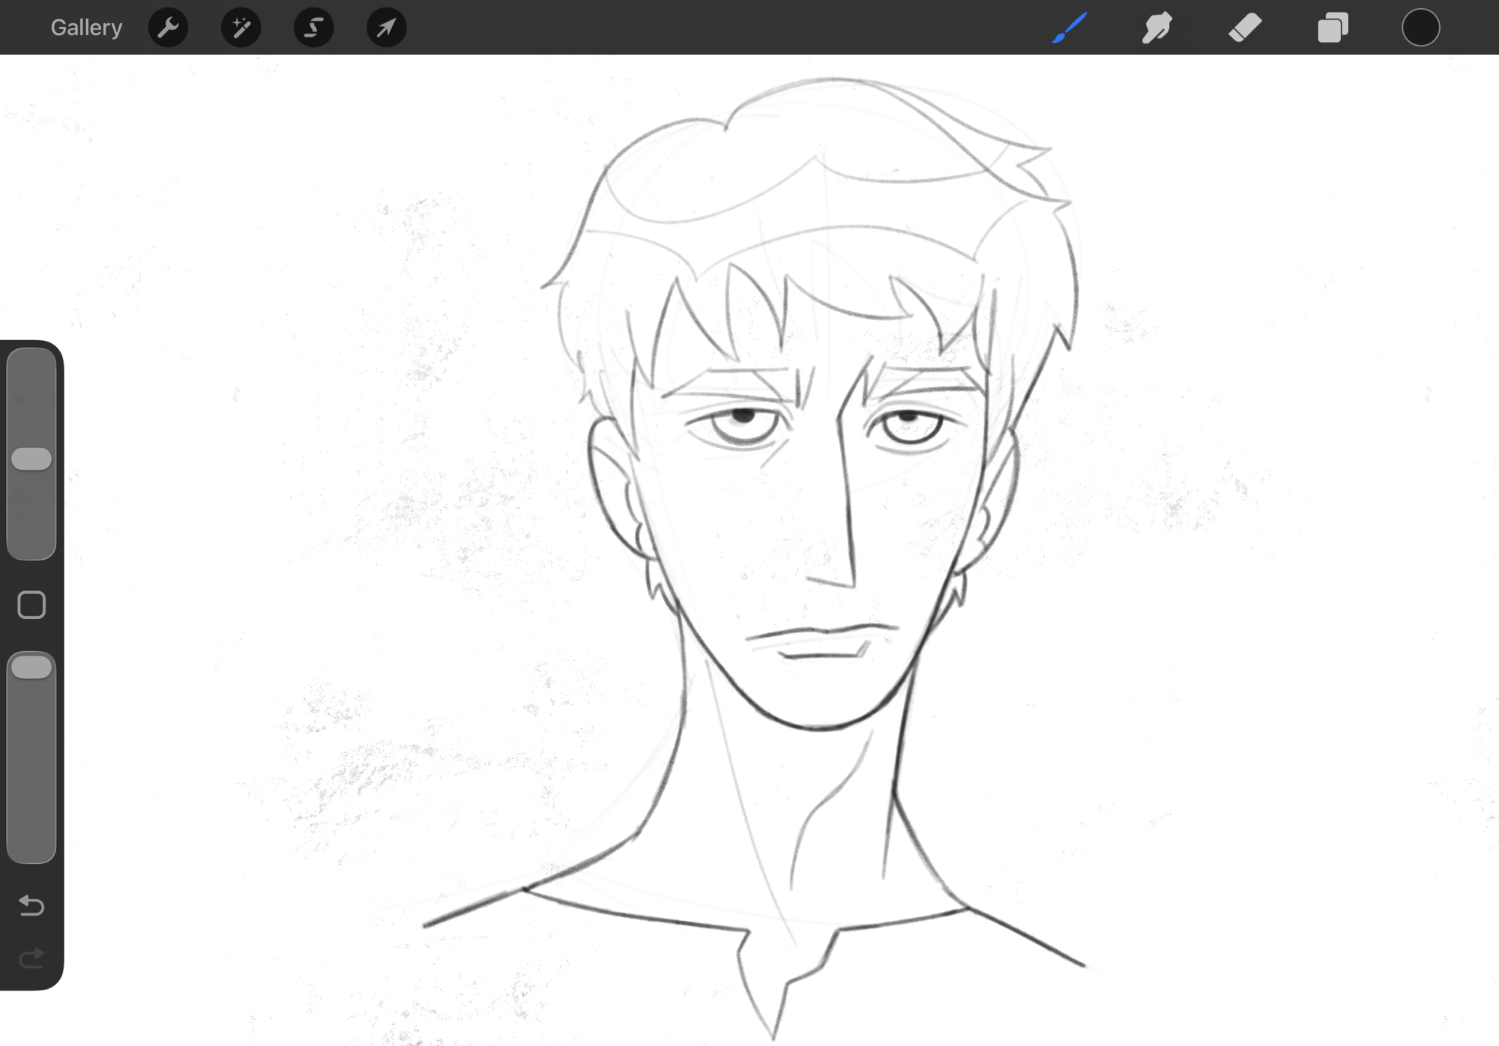Redo the undone stroke

(31, 958)
